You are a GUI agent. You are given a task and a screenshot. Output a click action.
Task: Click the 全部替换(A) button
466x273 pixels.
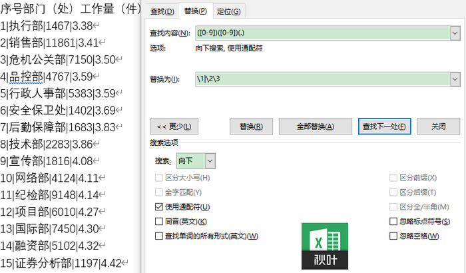(x=316, y=127)
